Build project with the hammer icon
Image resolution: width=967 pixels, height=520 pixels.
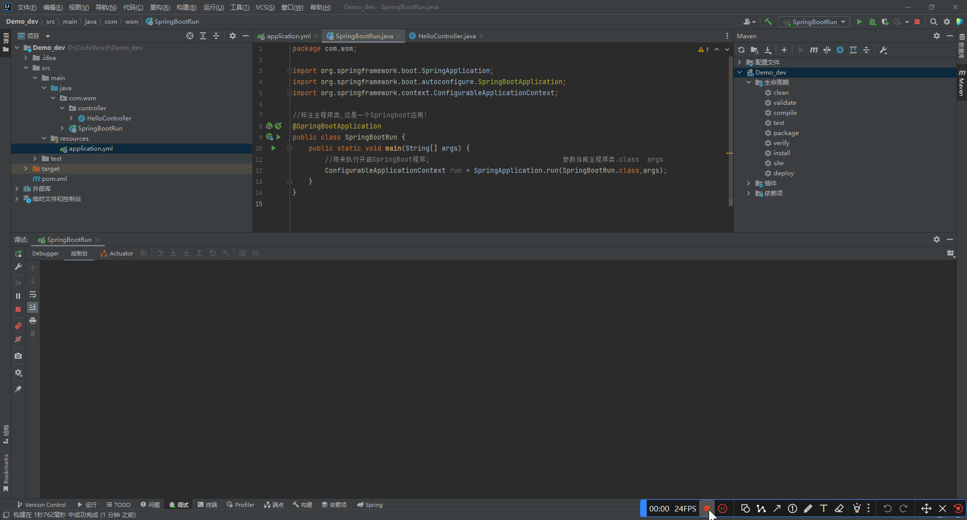click(768, 22)
